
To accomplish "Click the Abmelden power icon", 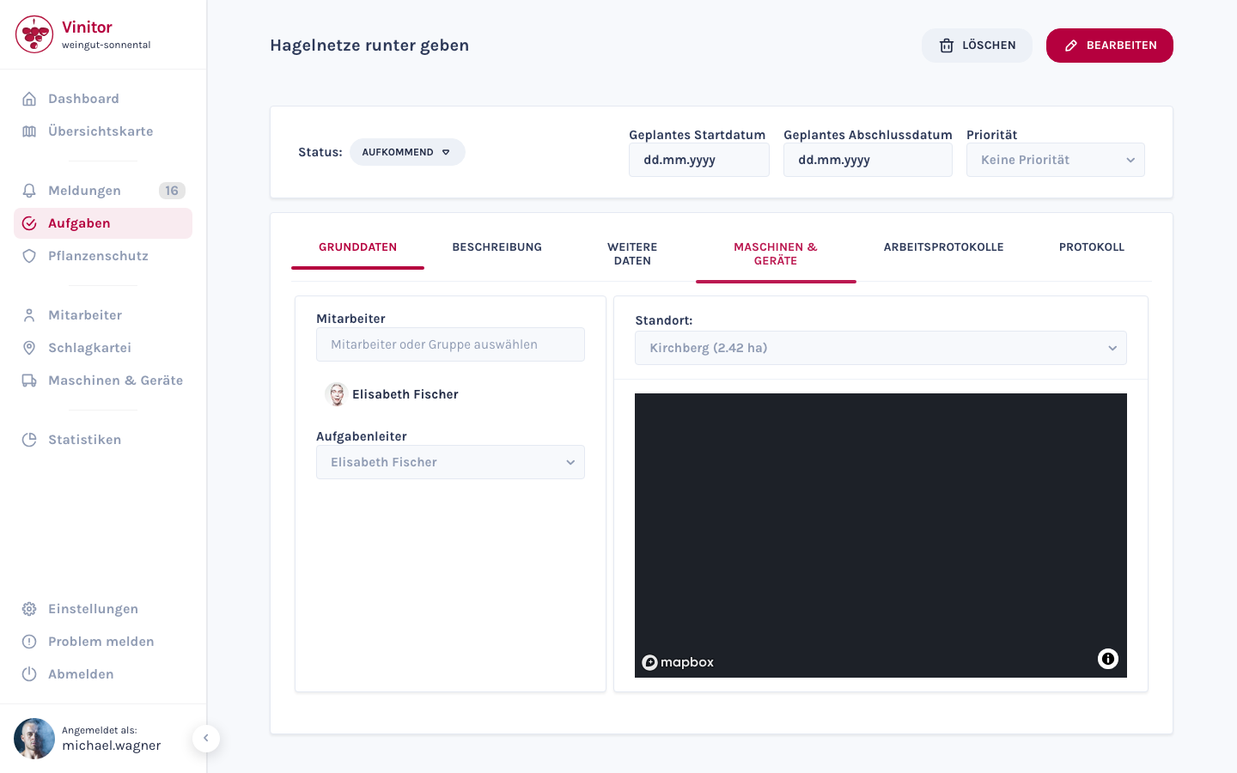I will (29, 674).
